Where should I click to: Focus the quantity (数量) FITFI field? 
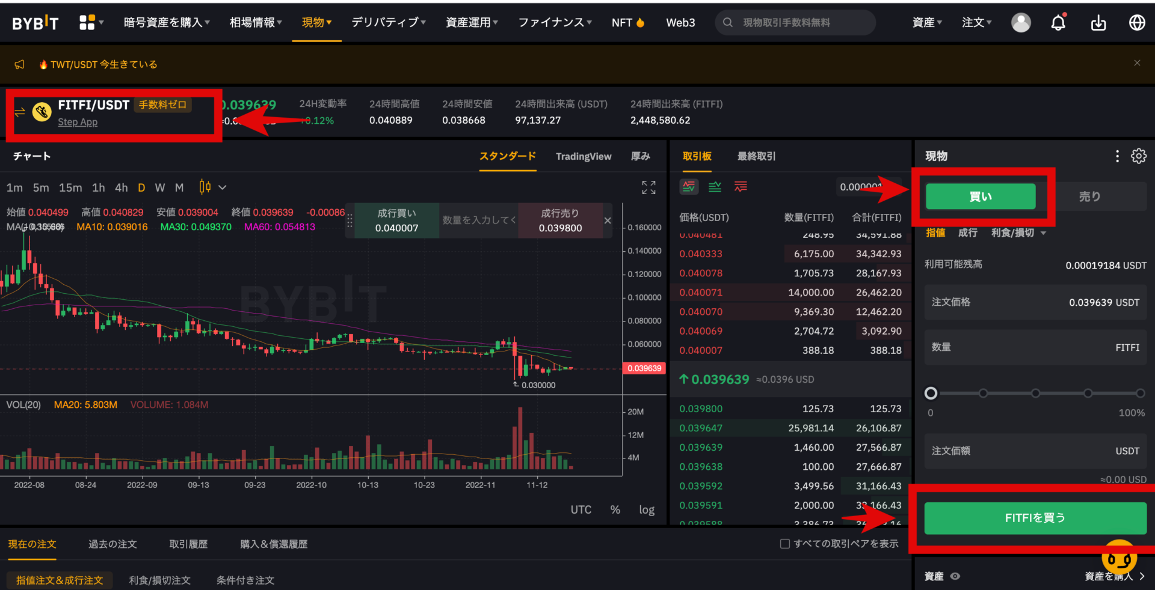(x=1035, y=347)
